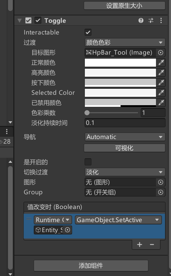
Task: Open 按下颜色 color swatch
Action: coord(120,82)
